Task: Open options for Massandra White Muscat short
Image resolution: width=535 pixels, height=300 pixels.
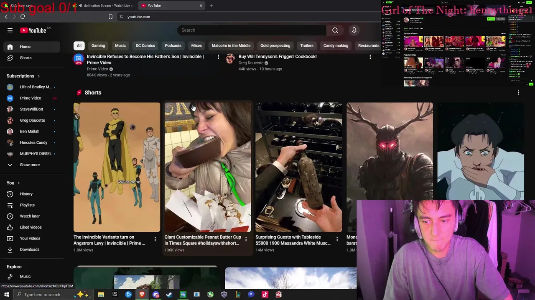Action: (337, 239)
